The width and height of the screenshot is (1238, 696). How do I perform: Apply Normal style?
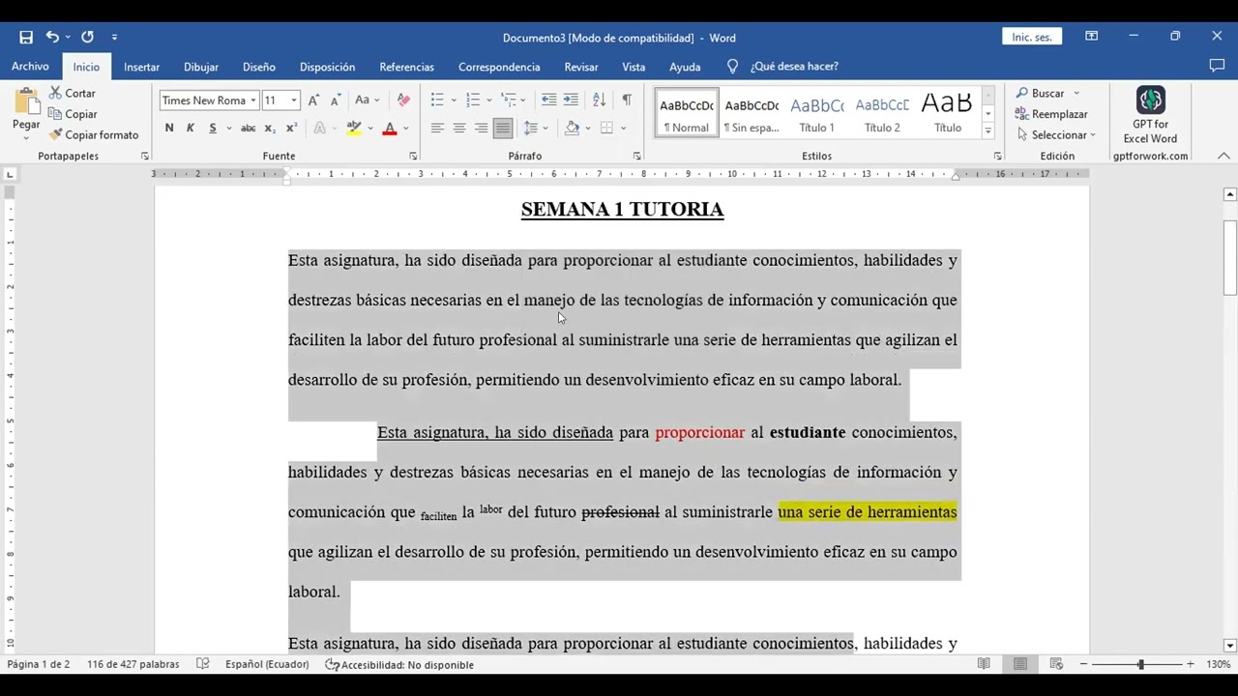tap(686, 112)
